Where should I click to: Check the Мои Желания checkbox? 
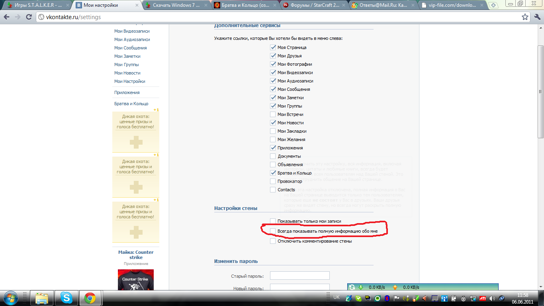273,139
